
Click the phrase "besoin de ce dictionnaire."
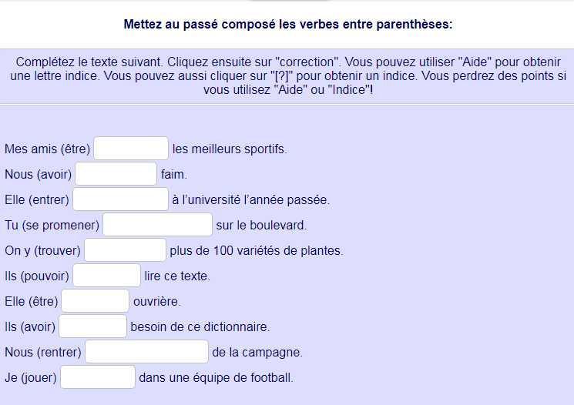(x=200, y=327)
